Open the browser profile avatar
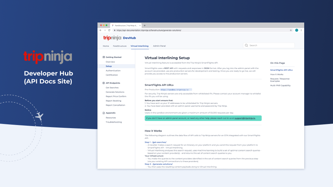Screen dimensions: 333x187 click(297, 30)
